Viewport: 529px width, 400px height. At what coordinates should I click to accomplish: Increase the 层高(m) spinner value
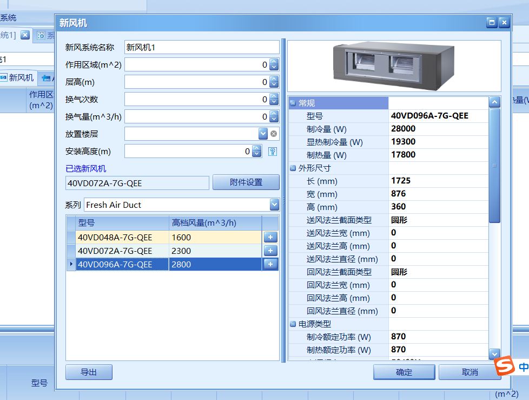click(274, 79)
